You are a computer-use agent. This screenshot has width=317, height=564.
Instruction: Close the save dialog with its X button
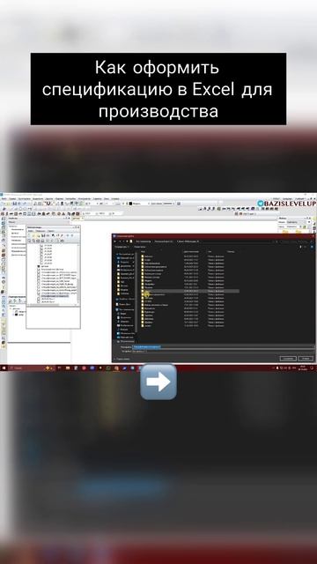pos(313,235)
